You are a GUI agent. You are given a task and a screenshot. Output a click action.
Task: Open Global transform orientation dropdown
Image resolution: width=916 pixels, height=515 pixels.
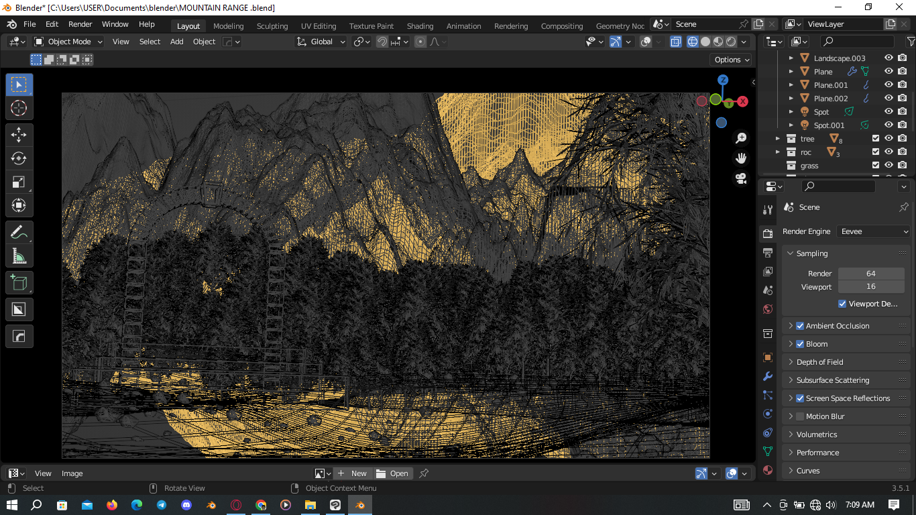point(321,42)
